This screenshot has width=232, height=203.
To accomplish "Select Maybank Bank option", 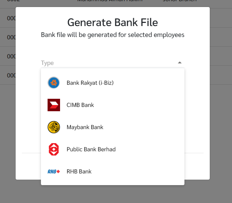I will pos(113,127).
